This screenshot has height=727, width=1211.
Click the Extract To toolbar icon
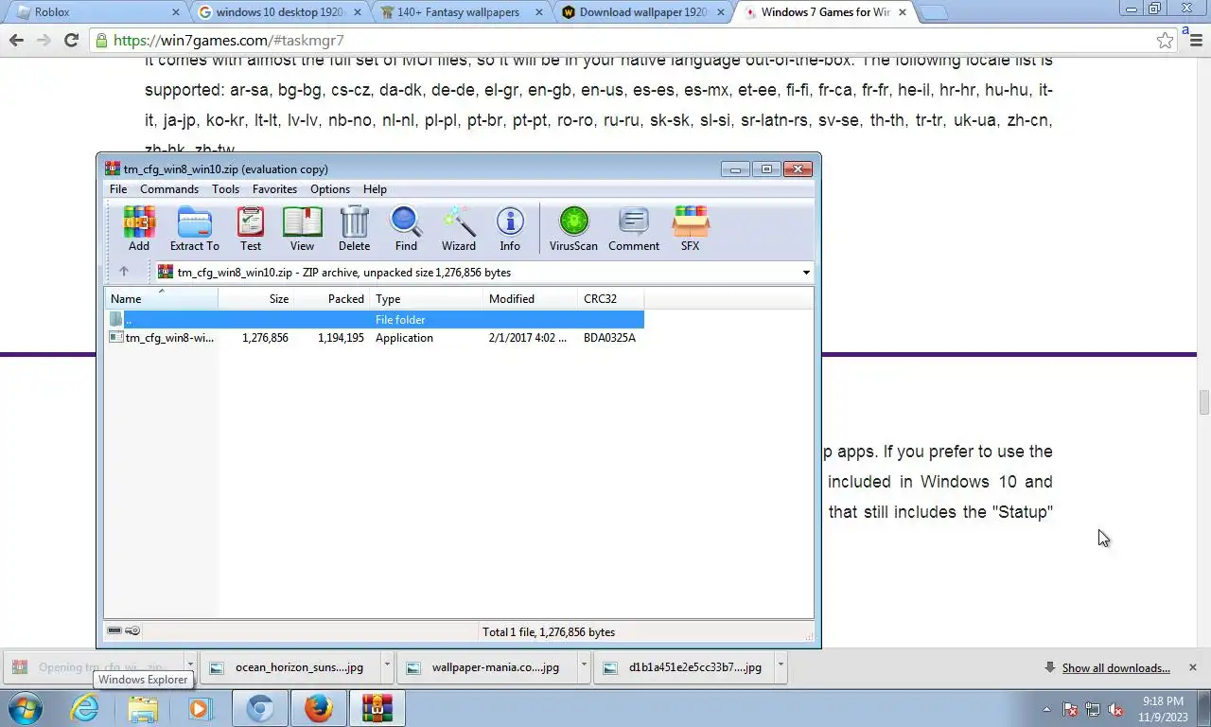click(194, 229)
